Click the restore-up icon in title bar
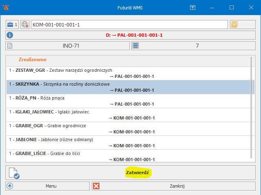 (x=192, y=7)
